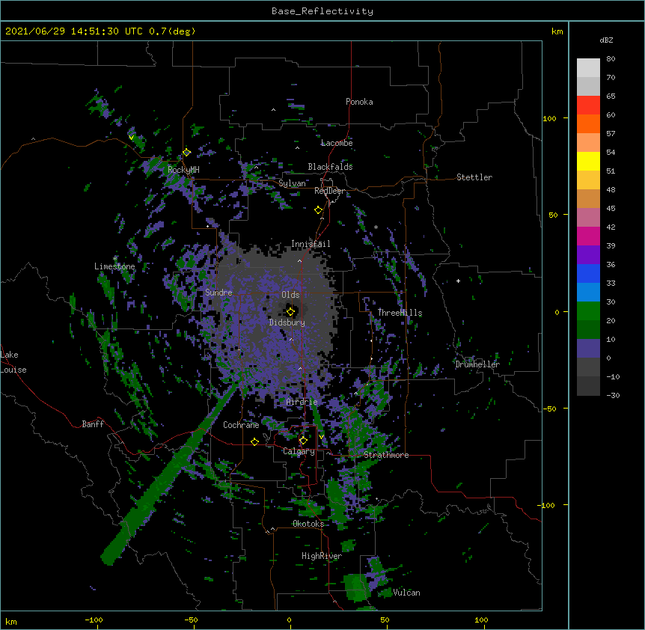Pick the pink 42-45 dBZ legend swatch

coord(588,218)
